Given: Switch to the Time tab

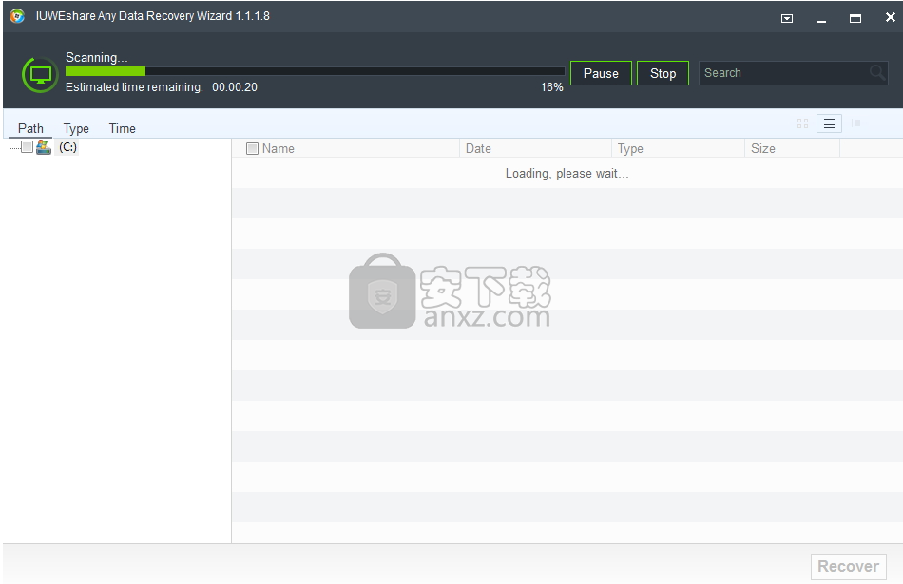Looking at the screenshot, I should [122, 128].
